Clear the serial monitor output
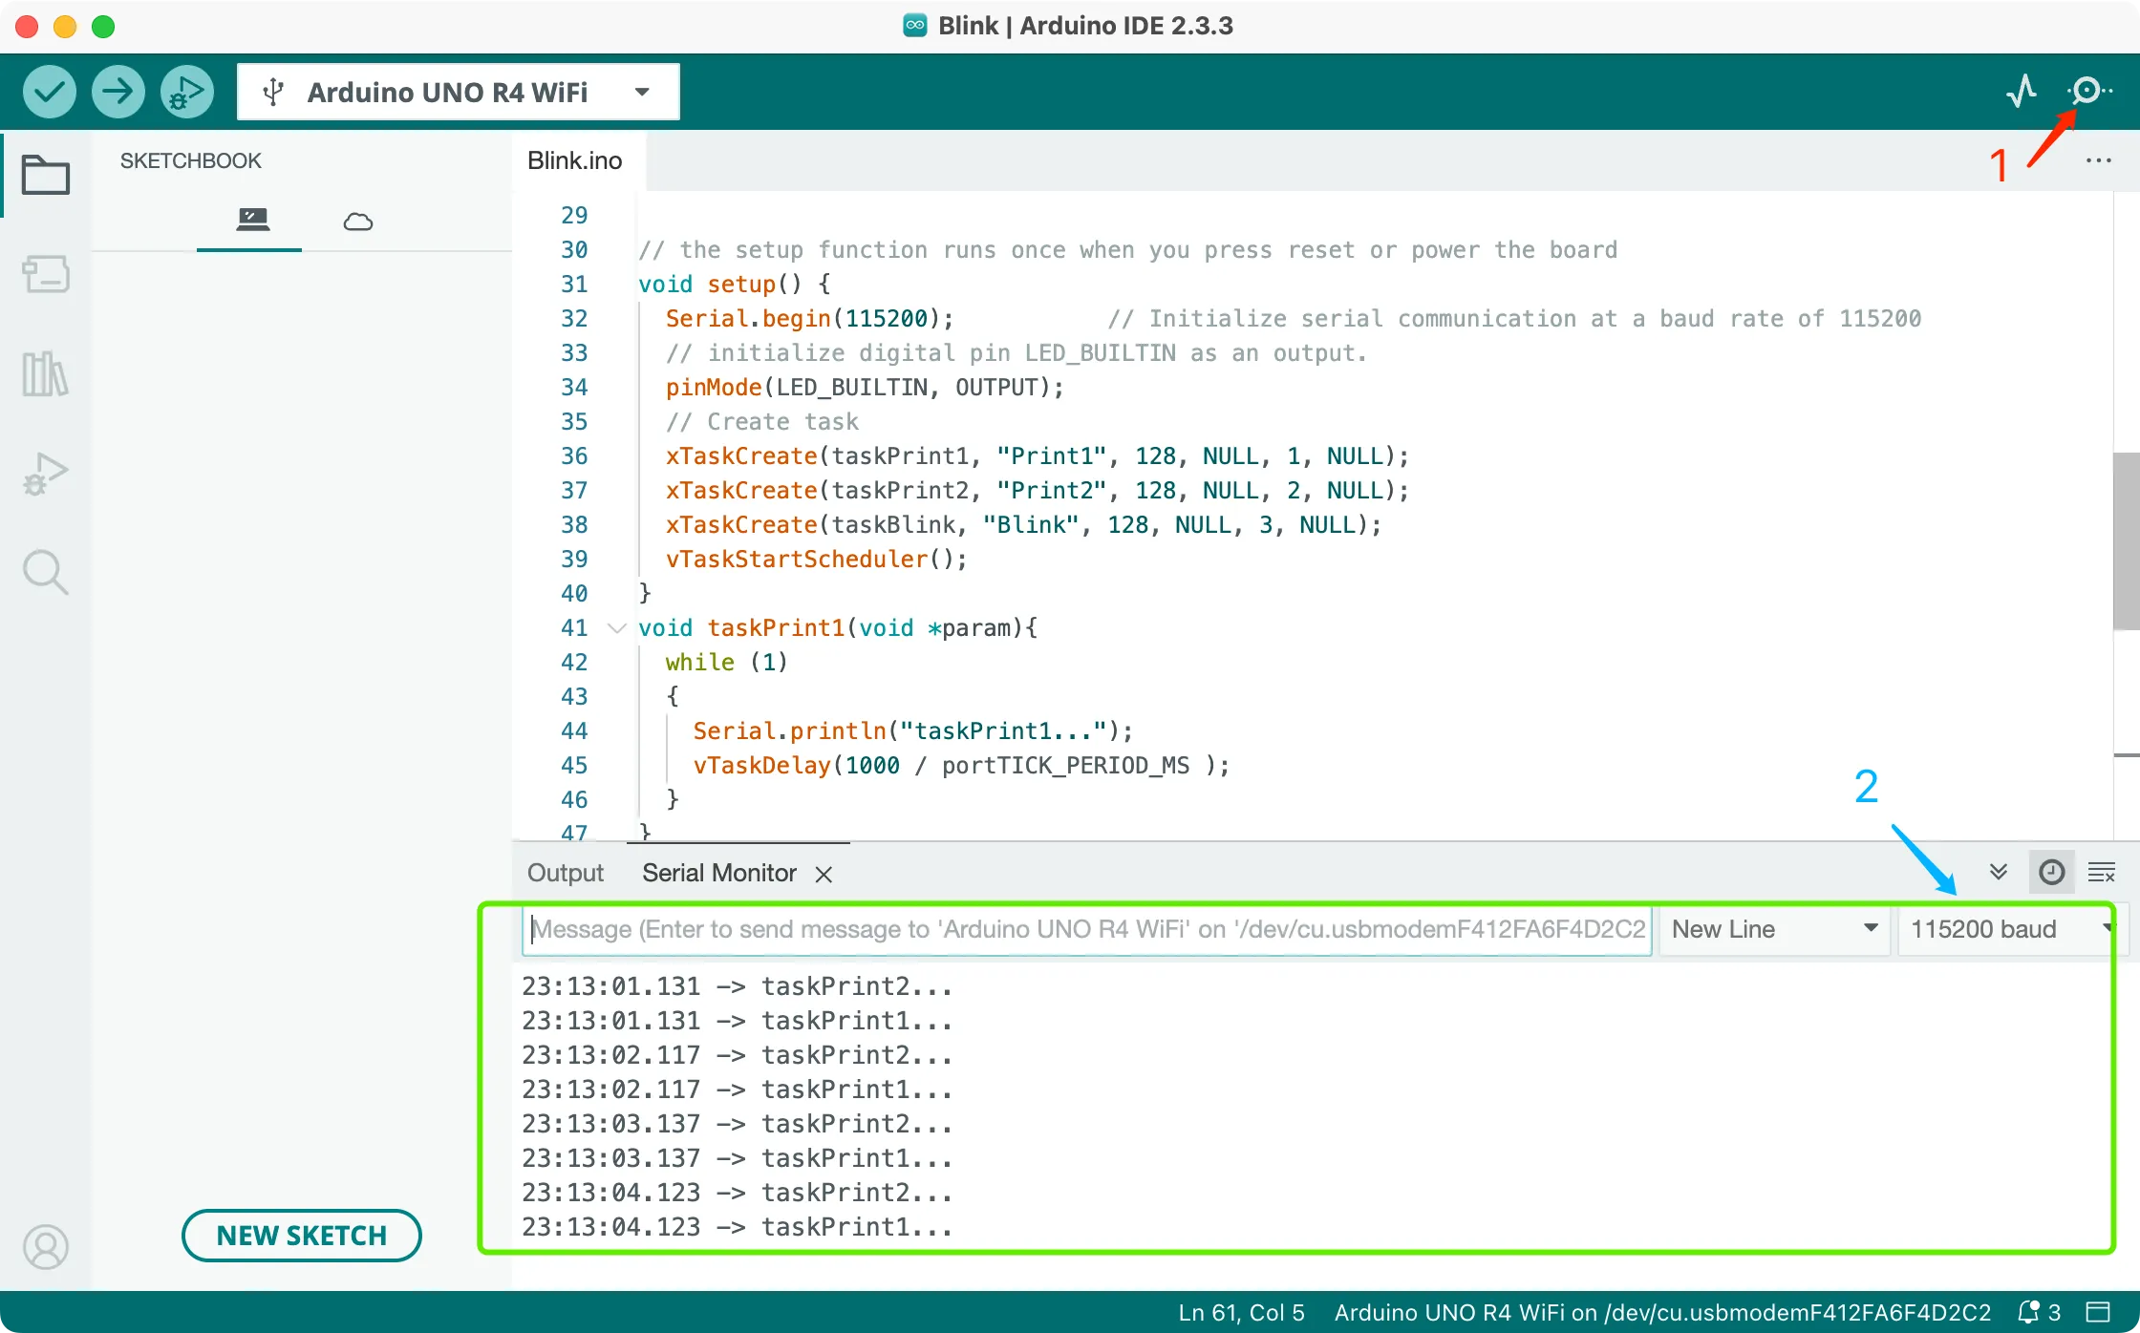This screenshot has width=2140, height=1333. 2102,873
